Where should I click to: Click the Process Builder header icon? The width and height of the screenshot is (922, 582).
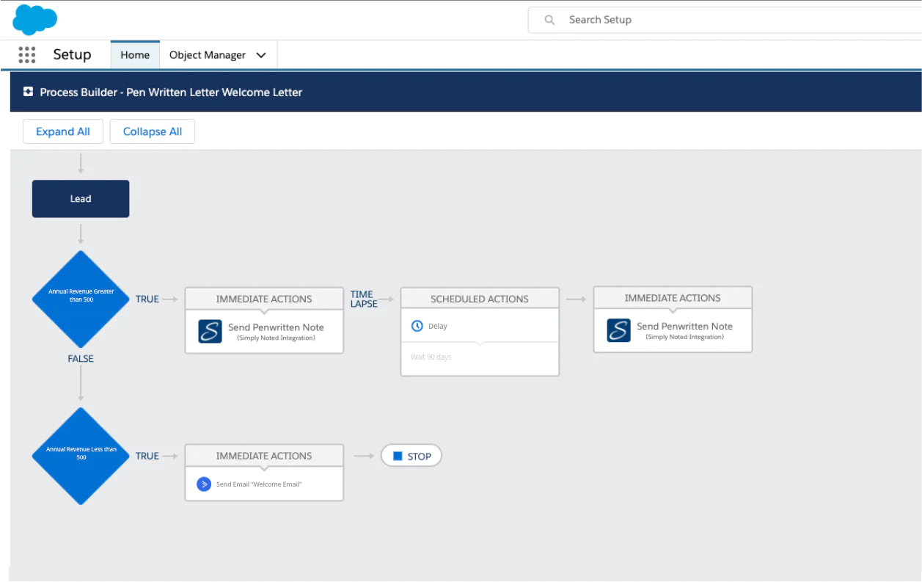28,92
